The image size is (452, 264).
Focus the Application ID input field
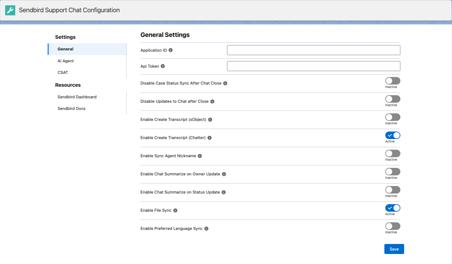314,50
